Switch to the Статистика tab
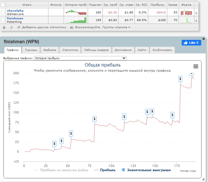 click(x=70, y=50)
